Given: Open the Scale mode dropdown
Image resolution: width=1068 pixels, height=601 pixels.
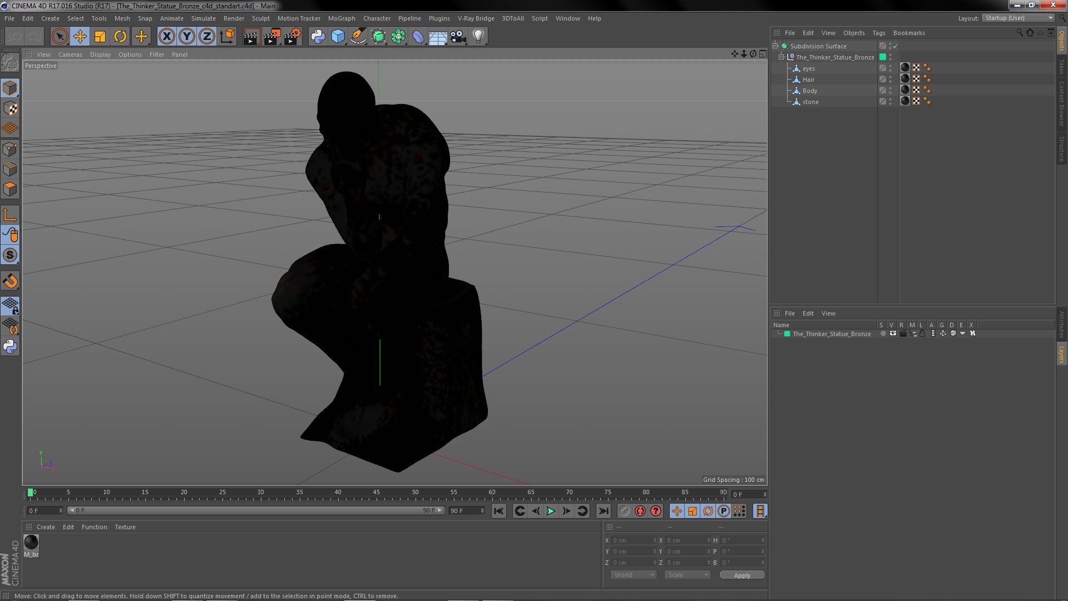Looking at the screenshot, I should (688, 575).
